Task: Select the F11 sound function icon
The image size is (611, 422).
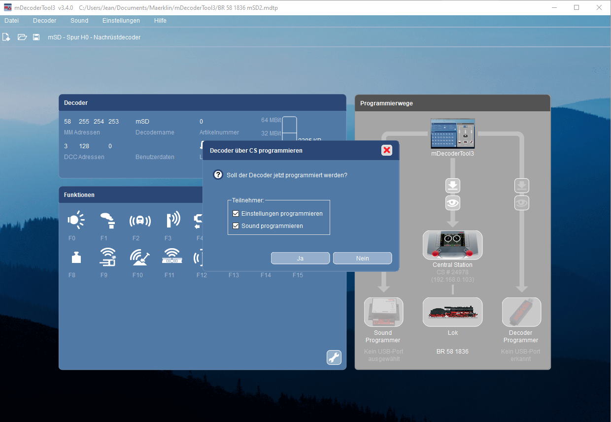Action: (172, 257)
